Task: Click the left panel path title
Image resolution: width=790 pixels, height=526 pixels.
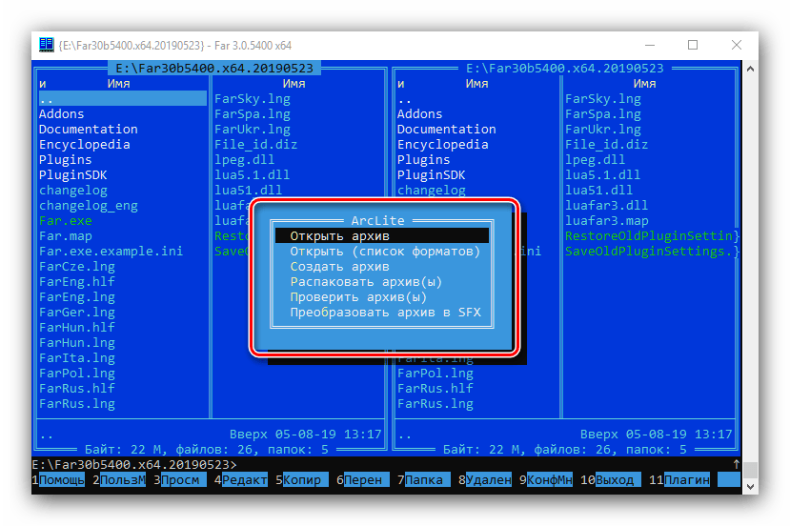Action: tap(214, 68)
